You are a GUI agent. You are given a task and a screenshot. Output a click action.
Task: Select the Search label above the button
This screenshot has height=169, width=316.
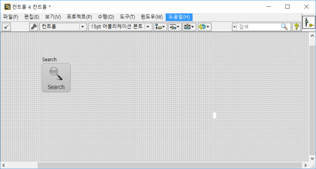click(x=50, y=60)
